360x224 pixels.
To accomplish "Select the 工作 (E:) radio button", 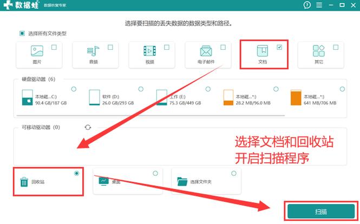I will pos(208,89).
